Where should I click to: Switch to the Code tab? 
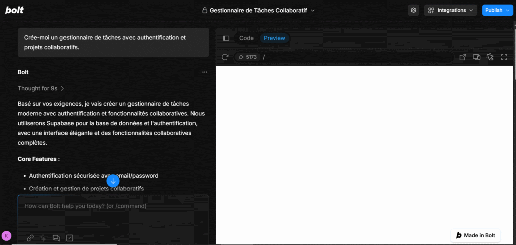point(246,38)
